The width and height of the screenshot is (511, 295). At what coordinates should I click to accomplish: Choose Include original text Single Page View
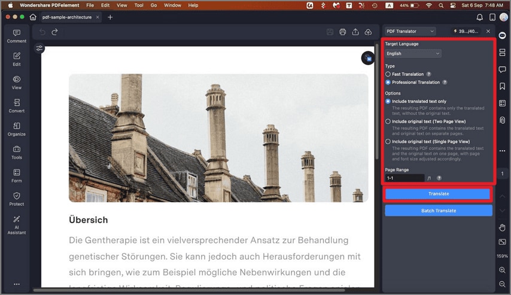(388, 142)
